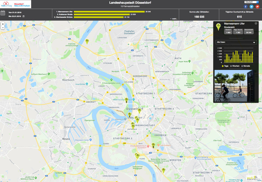Close the Mannesmann Ufer popup

point(256,24)
